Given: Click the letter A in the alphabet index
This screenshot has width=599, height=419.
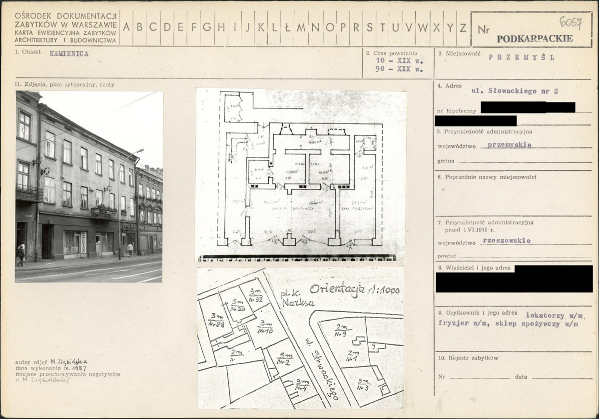Looking at the screenshot, I should coord(126,27).
